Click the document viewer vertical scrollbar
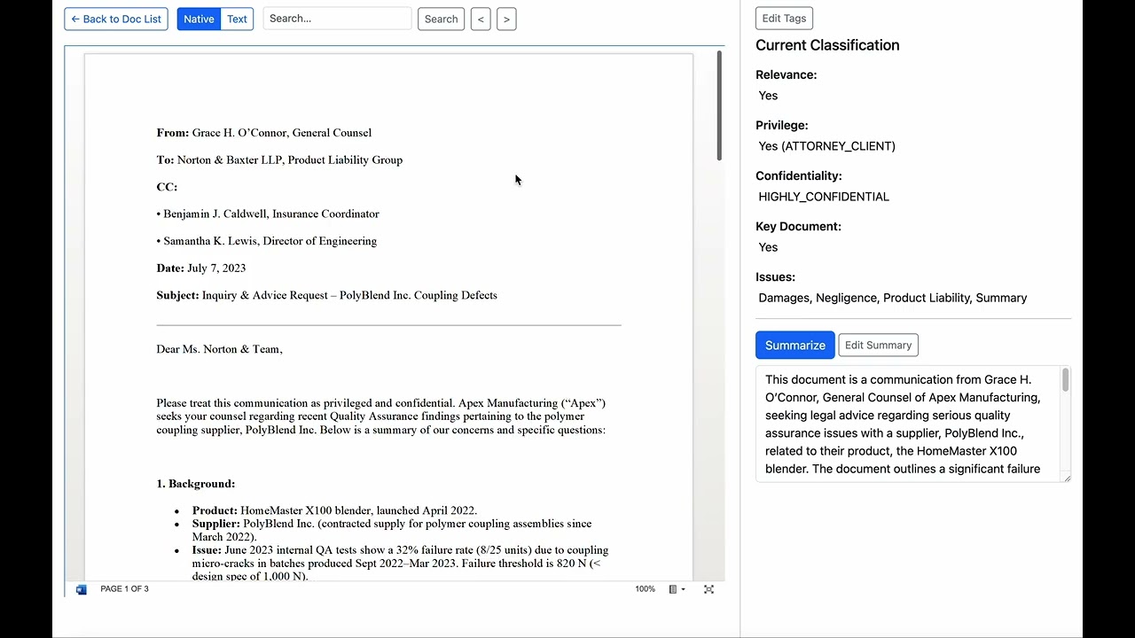Viewport: 1135px width, 638px height. 719,106
